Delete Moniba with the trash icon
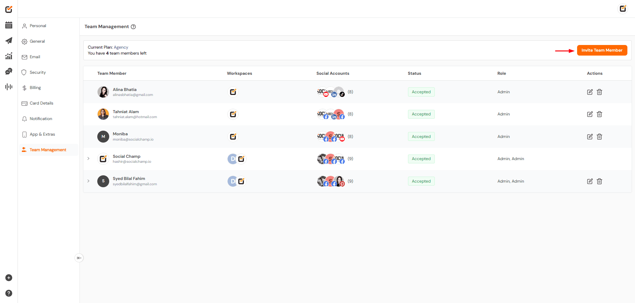The image size is (635, 303). point(599,136)
